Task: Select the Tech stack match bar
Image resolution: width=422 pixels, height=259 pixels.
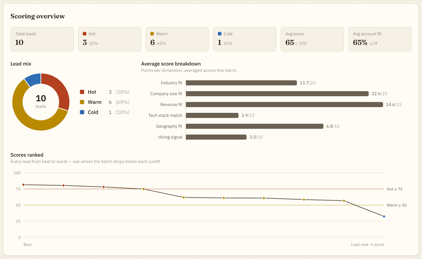Action: tap(212, 115)
